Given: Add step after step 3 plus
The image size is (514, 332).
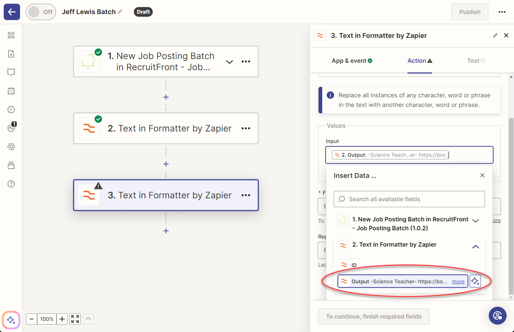Looking at the screenshot, I should click(166, 231).
